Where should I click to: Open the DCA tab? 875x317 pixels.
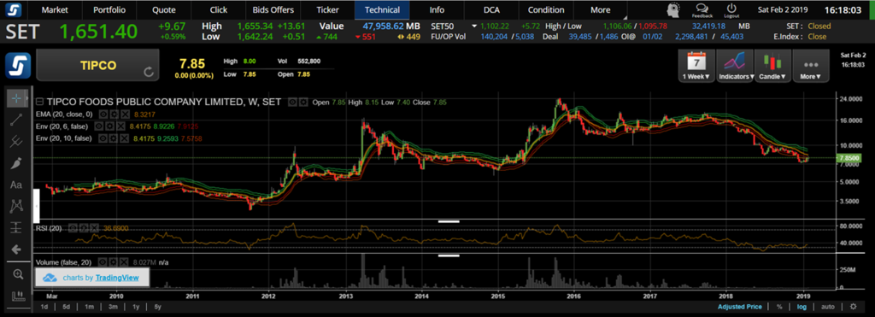point(491,9)
